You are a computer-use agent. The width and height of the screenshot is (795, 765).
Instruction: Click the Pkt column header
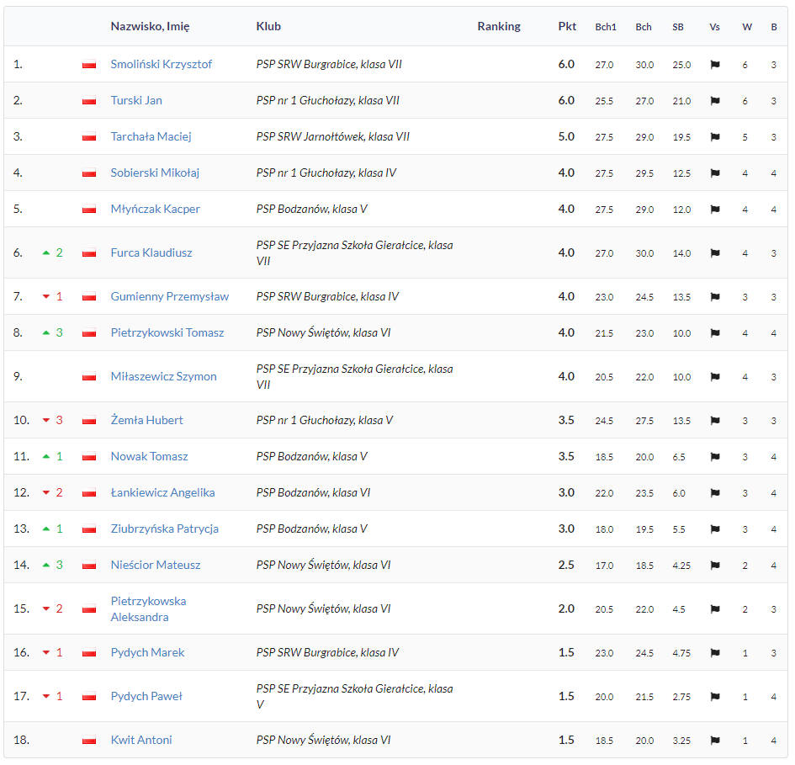point(567,26)
